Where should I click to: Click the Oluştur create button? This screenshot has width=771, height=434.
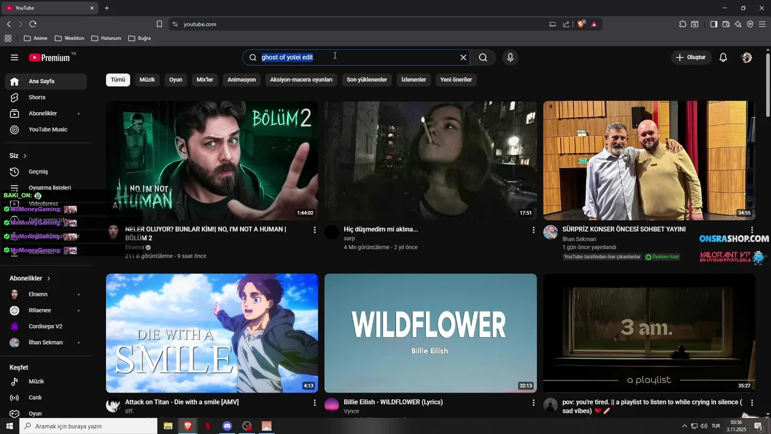[691, 57]
